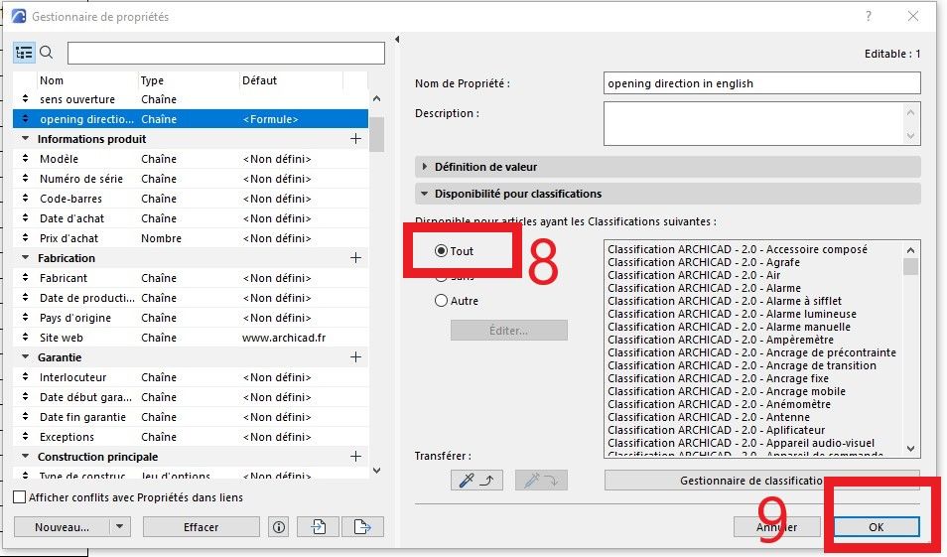The width and height of the screenshot is (947, 557).
Task: Click the Annuler button
Action: tap(776, 527)
